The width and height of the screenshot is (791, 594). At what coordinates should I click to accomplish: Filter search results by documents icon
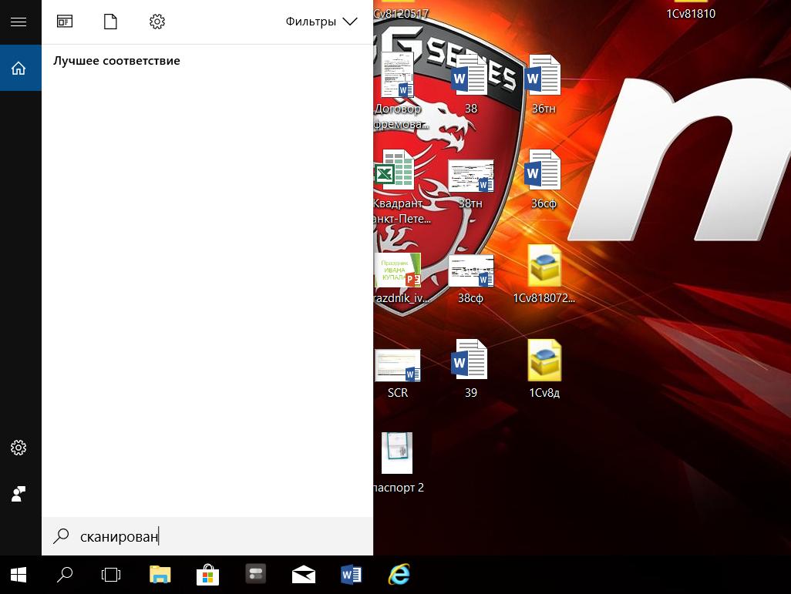(x=110, y=22)
